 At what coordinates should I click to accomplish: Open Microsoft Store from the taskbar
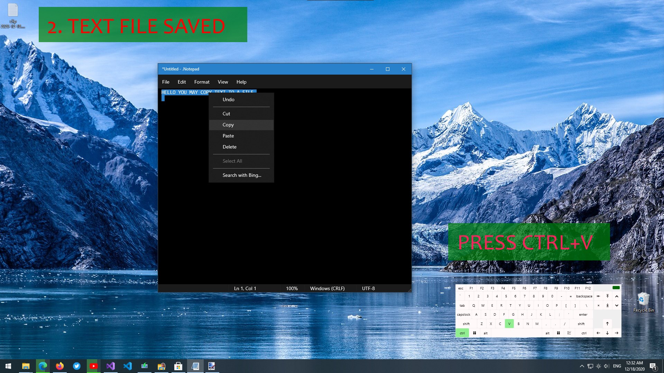(x=178, y=366)
